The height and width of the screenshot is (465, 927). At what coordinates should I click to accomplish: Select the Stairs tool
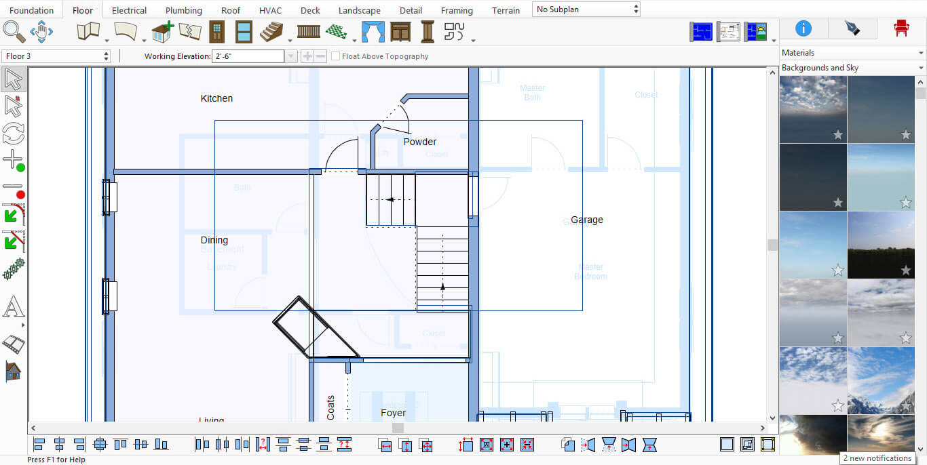coord(271,32)
